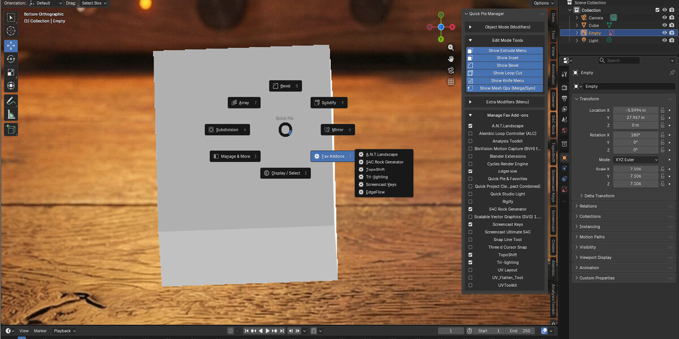Screen dimensions: 679x339
Task: Collapse the Edit Mode Tools panel
Action: tap(505, 40)
